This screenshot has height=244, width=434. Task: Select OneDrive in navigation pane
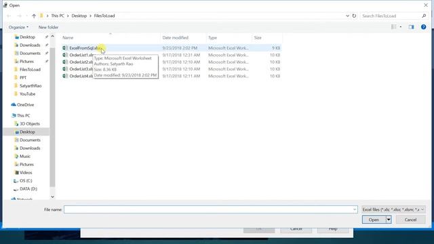coord(25,105)
